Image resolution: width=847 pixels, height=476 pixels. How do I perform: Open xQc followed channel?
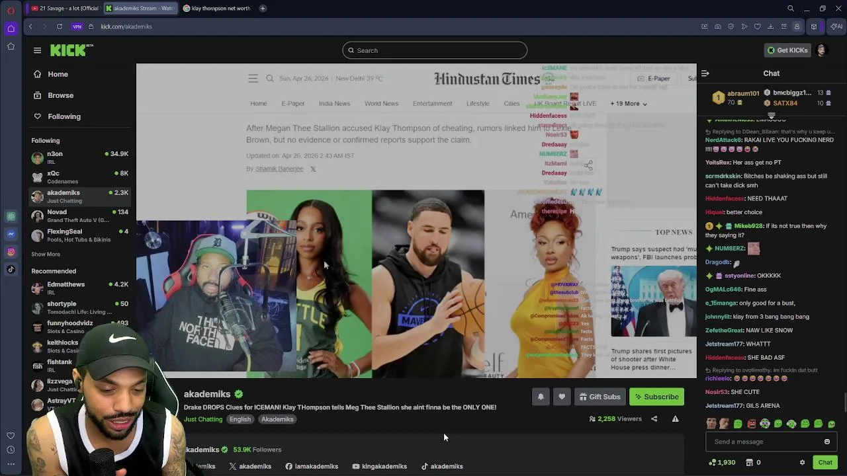80,177
